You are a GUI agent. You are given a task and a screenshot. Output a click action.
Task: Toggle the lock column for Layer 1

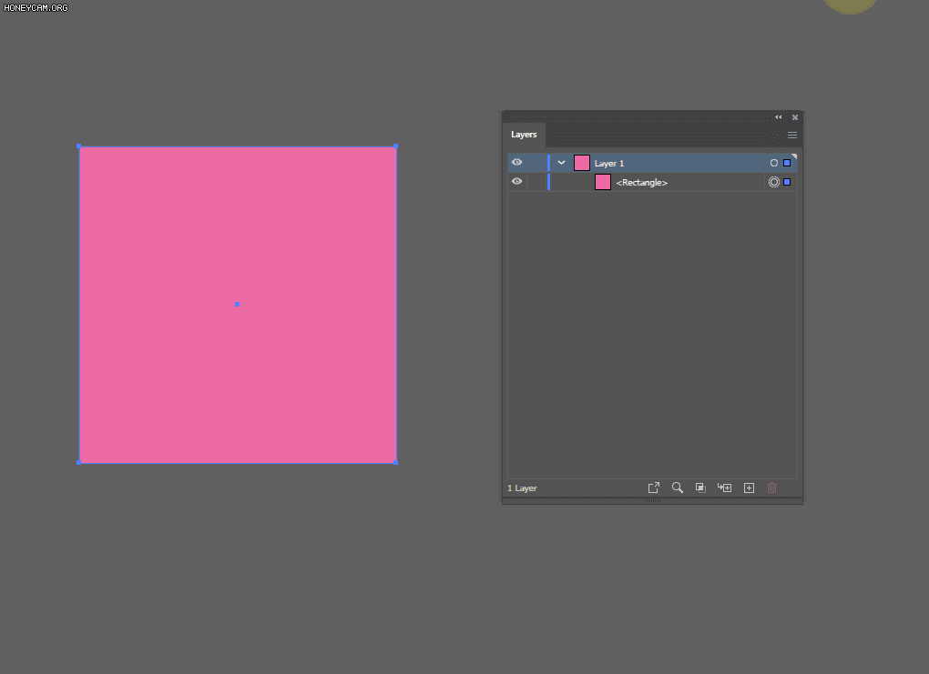536,163
